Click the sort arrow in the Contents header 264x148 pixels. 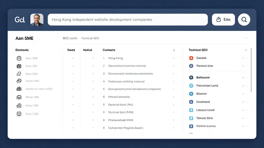point(174,50)
